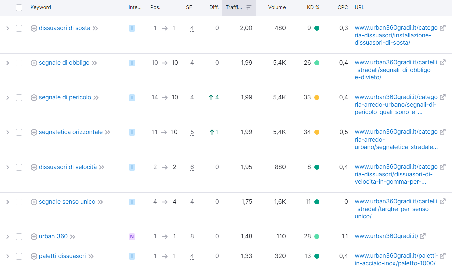Tick the 'dissuasori di velocità' row checkbox
This screenshot has width=452, height=271.
(x=19, y=167)
